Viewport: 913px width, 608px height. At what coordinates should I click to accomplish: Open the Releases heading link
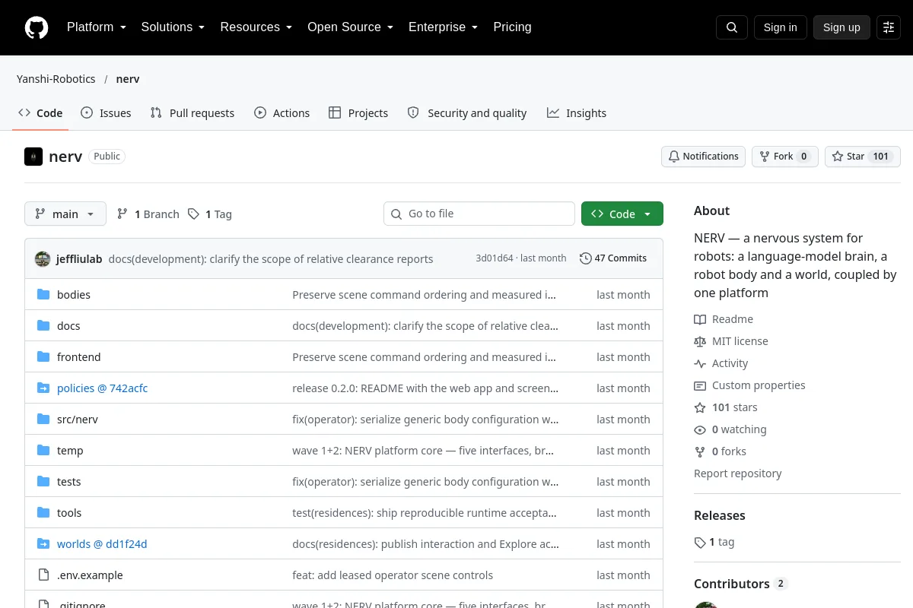click(720, 515)
